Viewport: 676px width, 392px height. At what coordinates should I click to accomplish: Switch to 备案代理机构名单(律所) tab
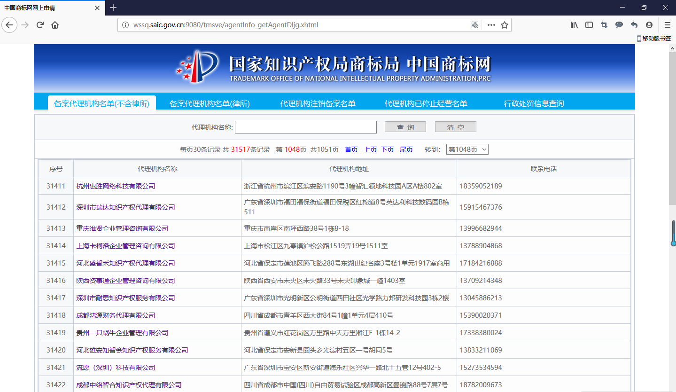point(210,103)
